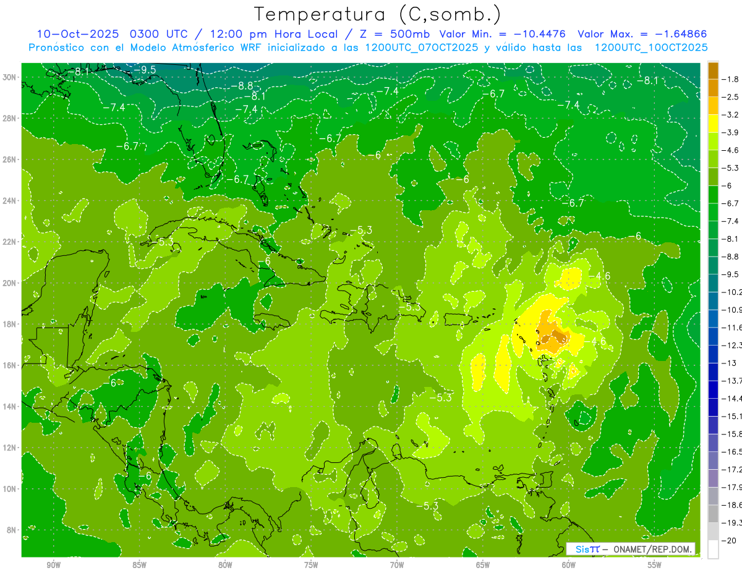The height and width of the screenshot is (573, 742).
Task: Click the "30N" latitude axis label
Action: click(x=9, y=77)
